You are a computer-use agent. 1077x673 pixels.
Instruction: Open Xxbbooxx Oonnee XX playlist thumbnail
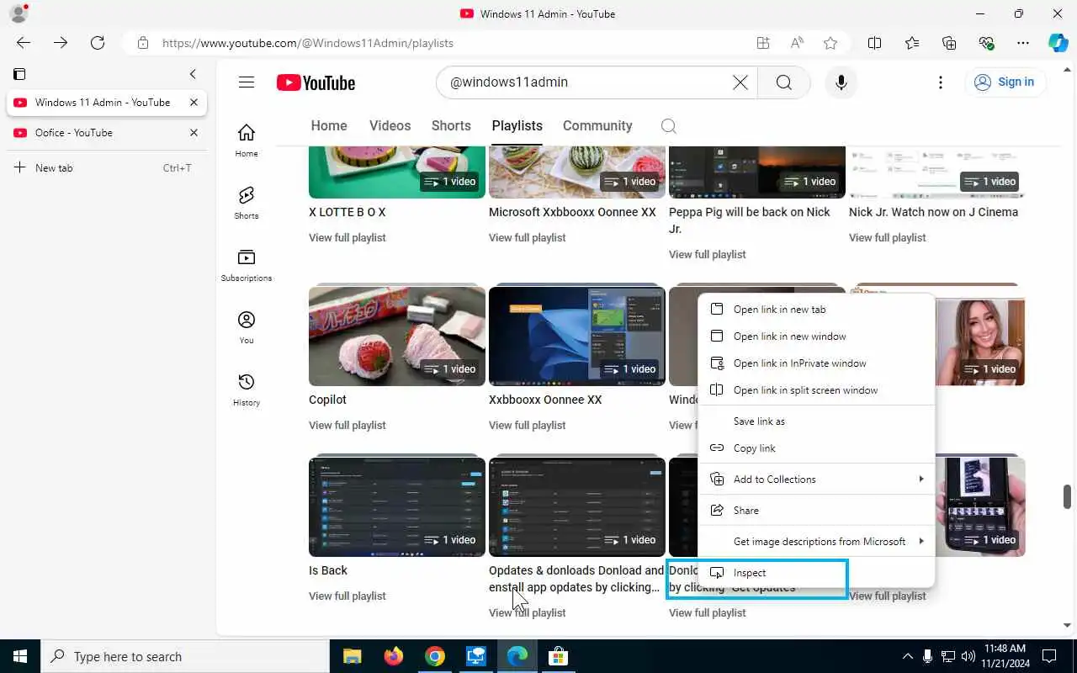pyautogui.click(x=577, y=336)
